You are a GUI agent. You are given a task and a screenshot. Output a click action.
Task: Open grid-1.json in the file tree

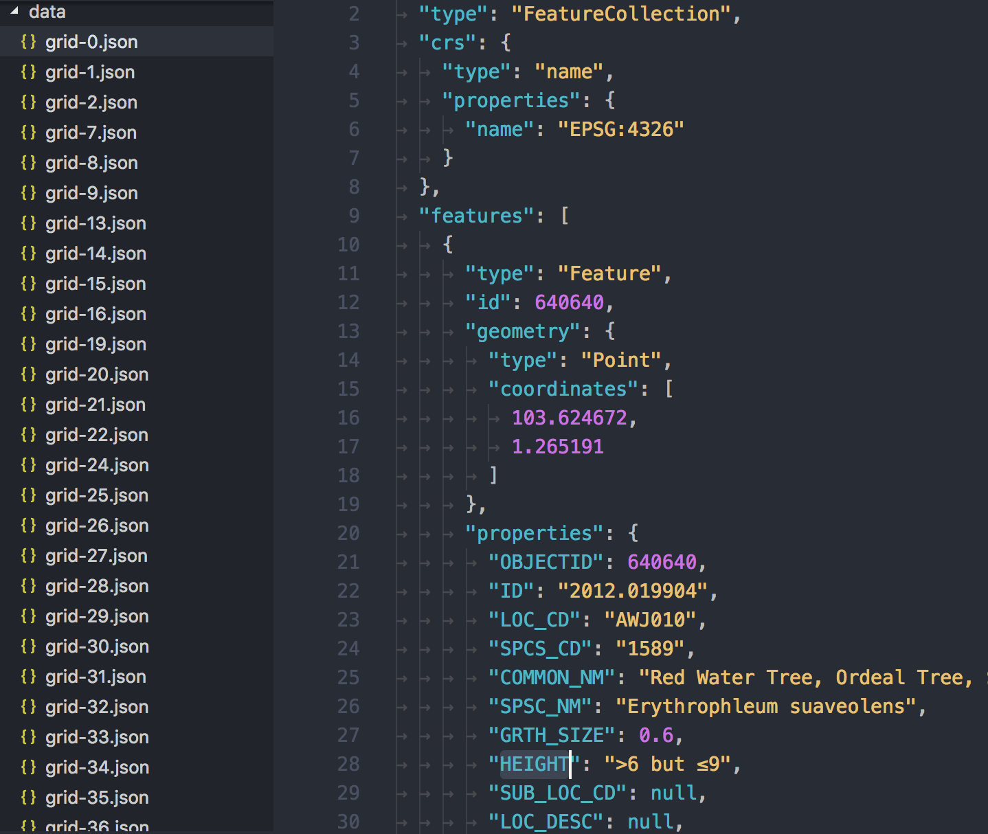[90, 72]
